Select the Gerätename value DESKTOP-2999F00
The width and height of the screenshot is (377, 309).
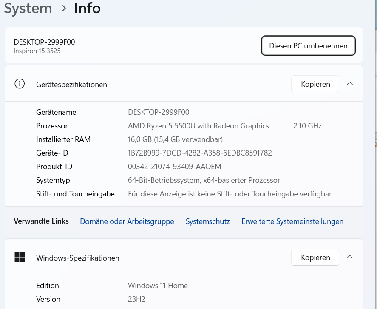(159, 112)
